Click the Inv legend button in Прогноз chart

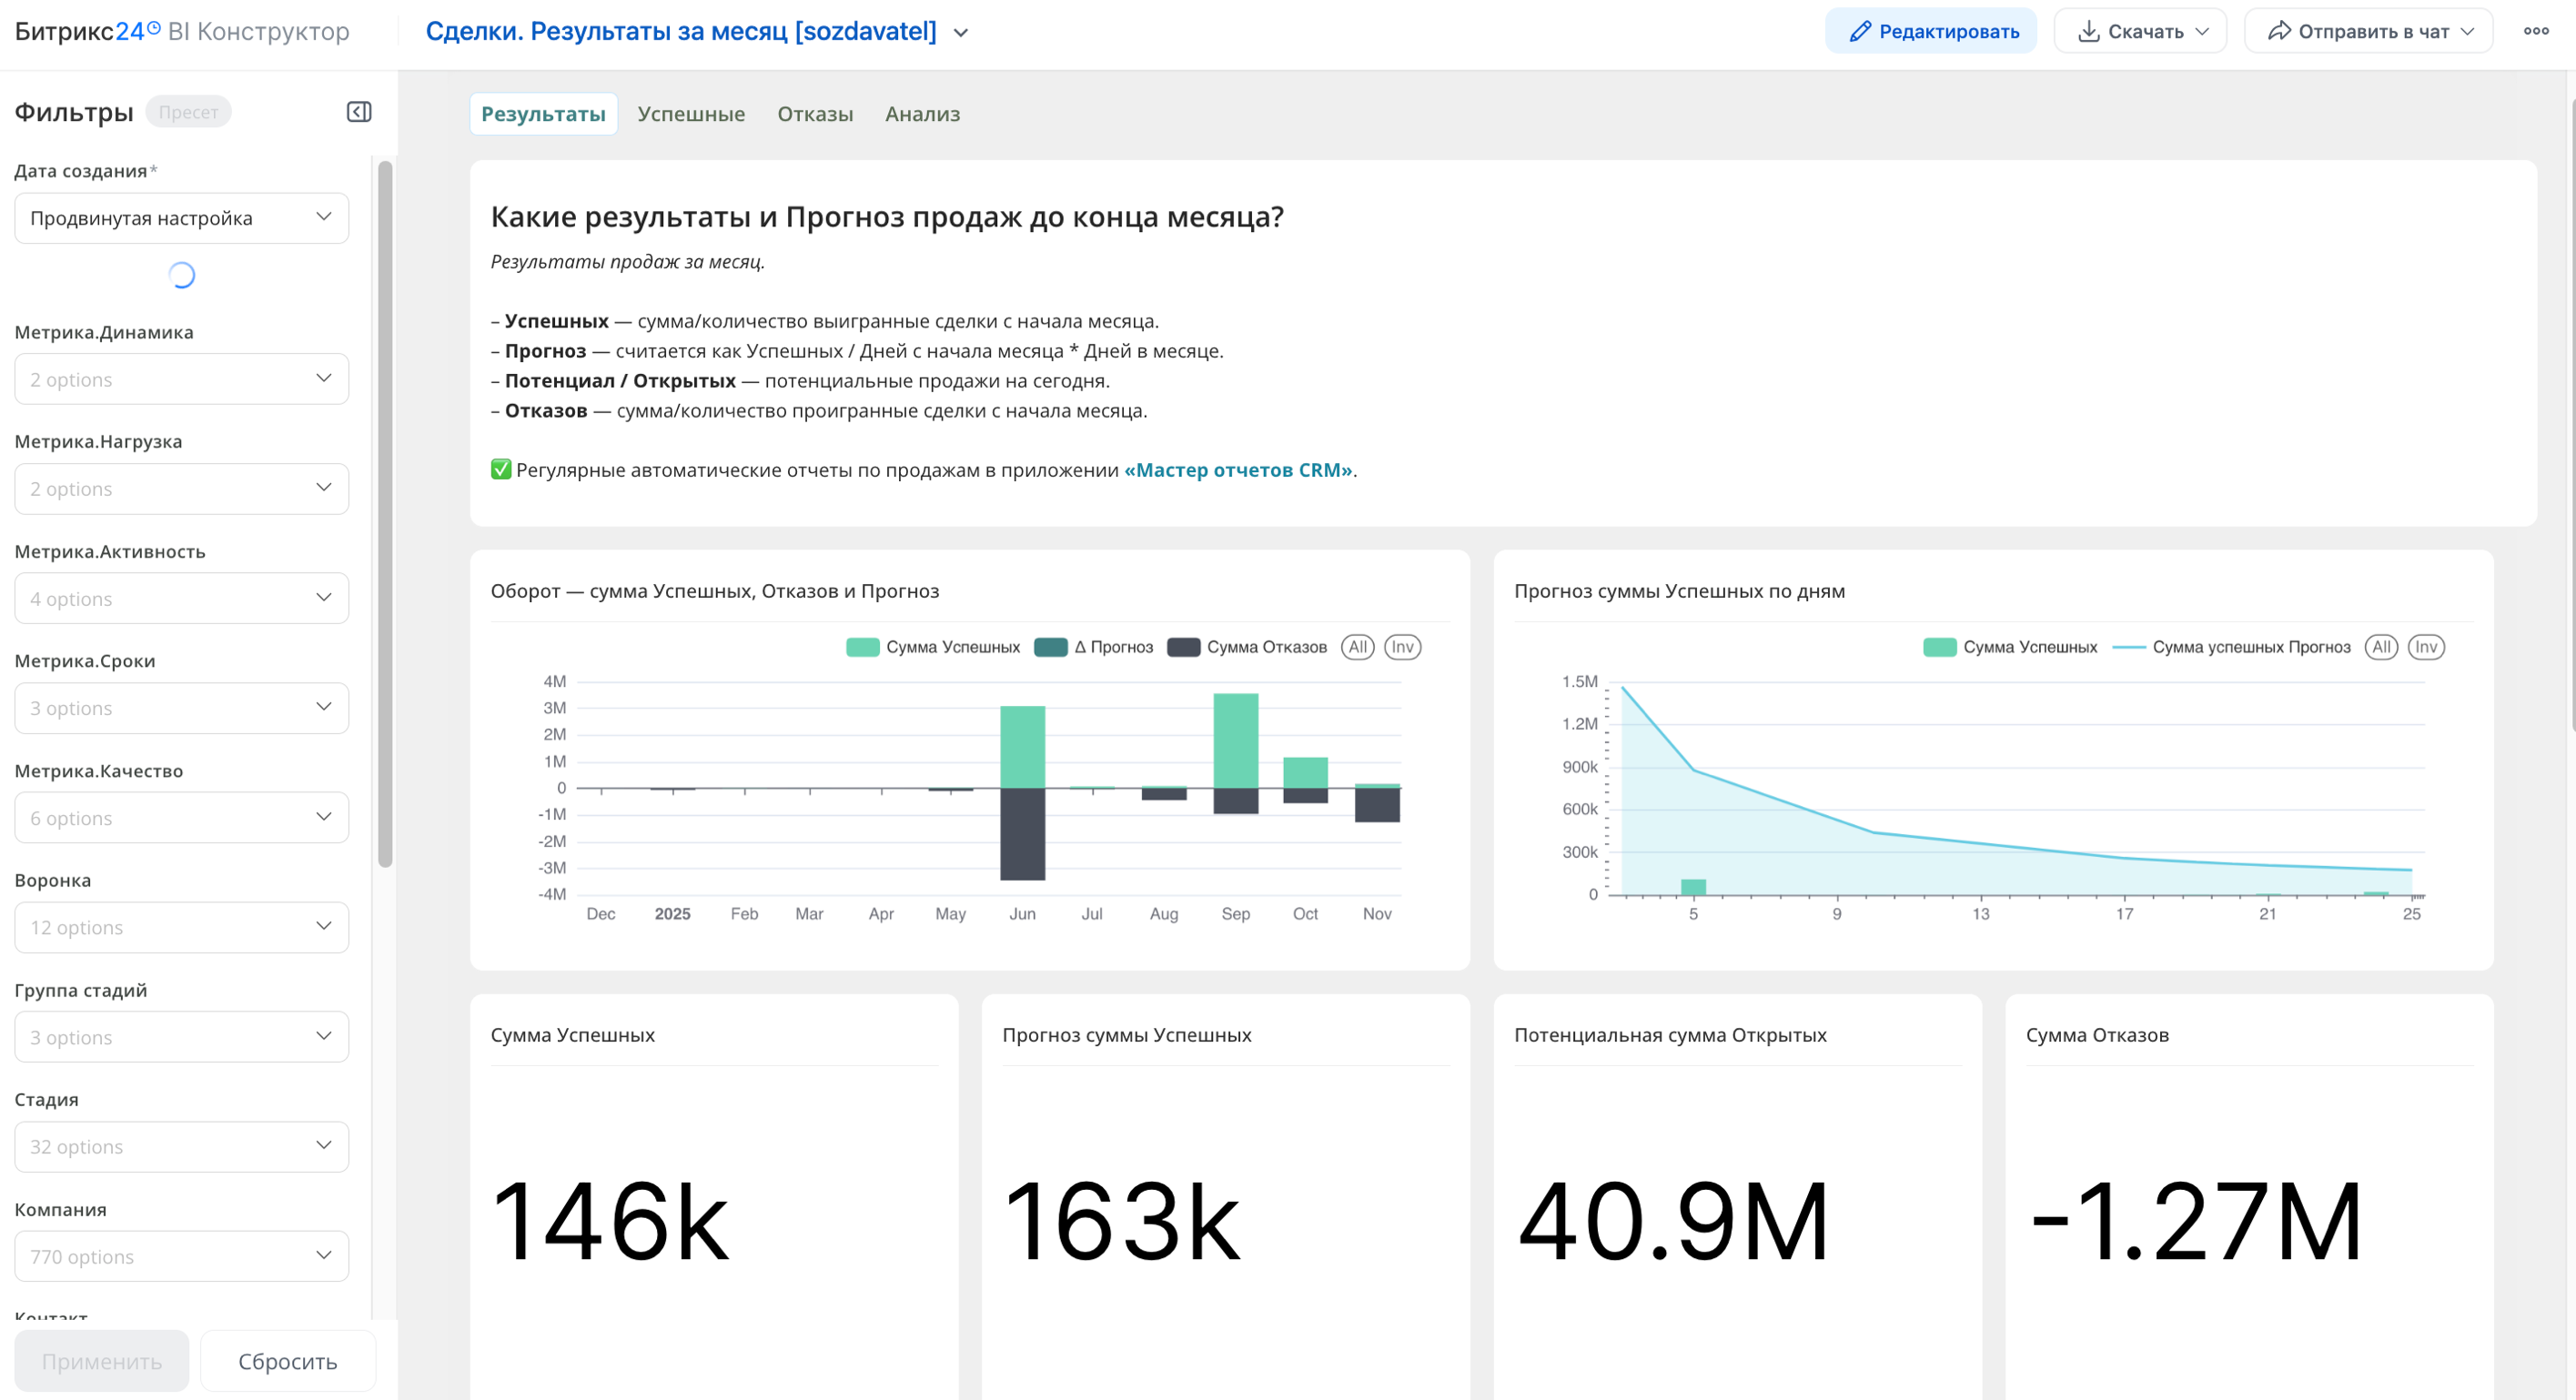2425,647
